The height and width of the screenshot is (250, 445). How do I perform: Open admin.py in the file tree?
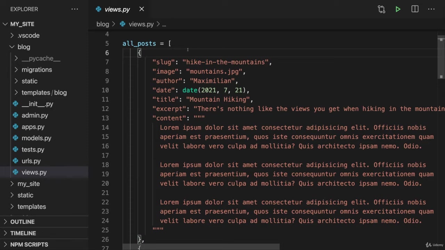(35, 115)
